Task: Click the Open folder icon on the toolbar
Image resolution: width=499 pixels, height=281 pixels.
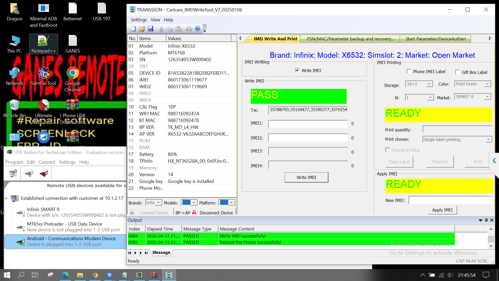Action: (x=142, y=29)
